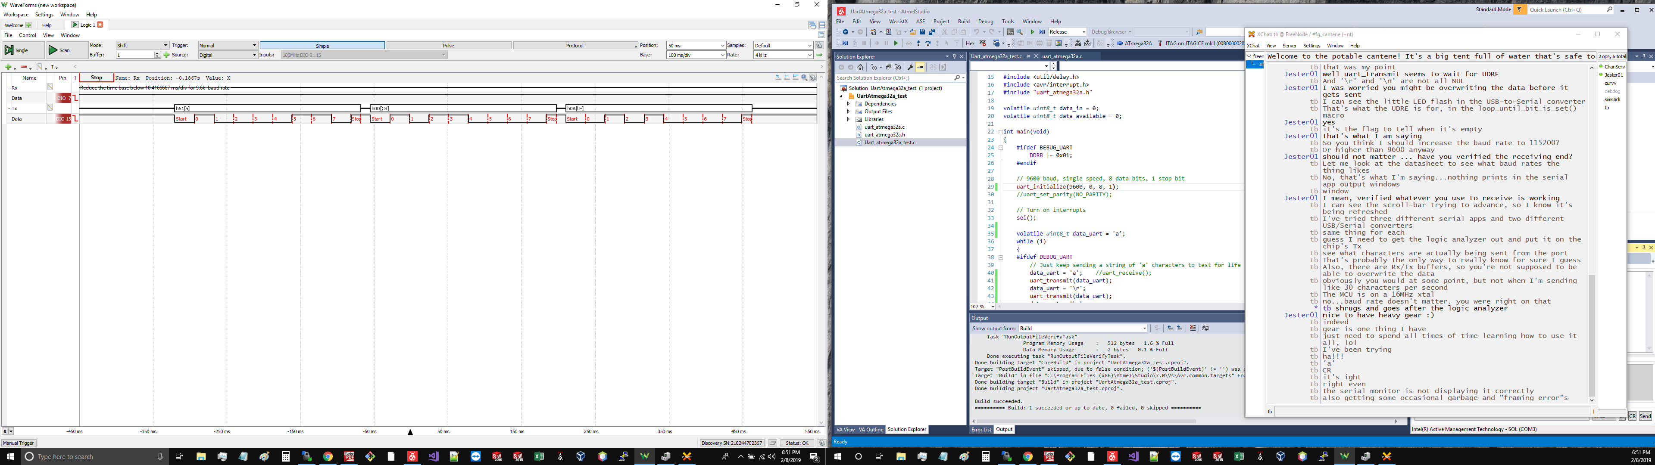Click Solution Explorer Home icon
1655x465 pixels.
860,68
